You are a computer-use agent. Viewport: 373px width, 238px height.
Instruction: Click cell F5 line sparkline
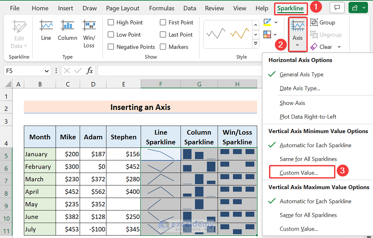160,154
